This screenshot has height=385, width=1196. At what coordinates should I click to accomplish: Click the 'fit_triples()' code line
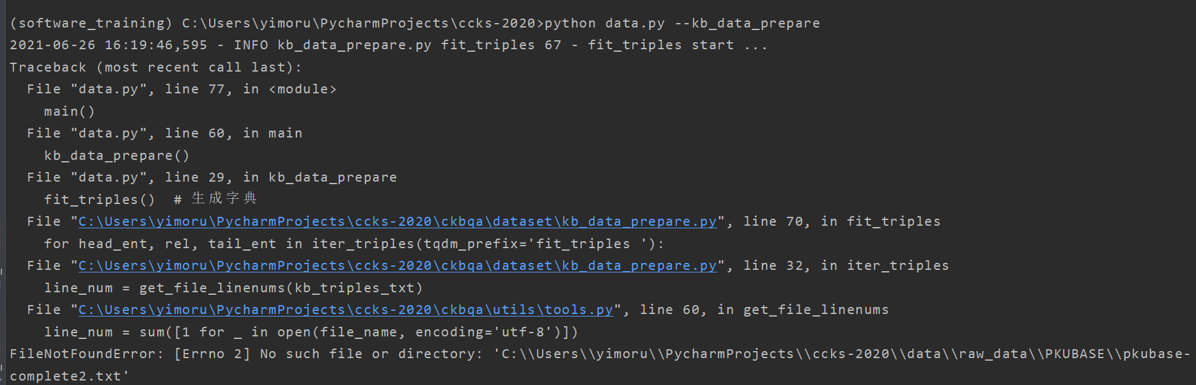(99, 200)
